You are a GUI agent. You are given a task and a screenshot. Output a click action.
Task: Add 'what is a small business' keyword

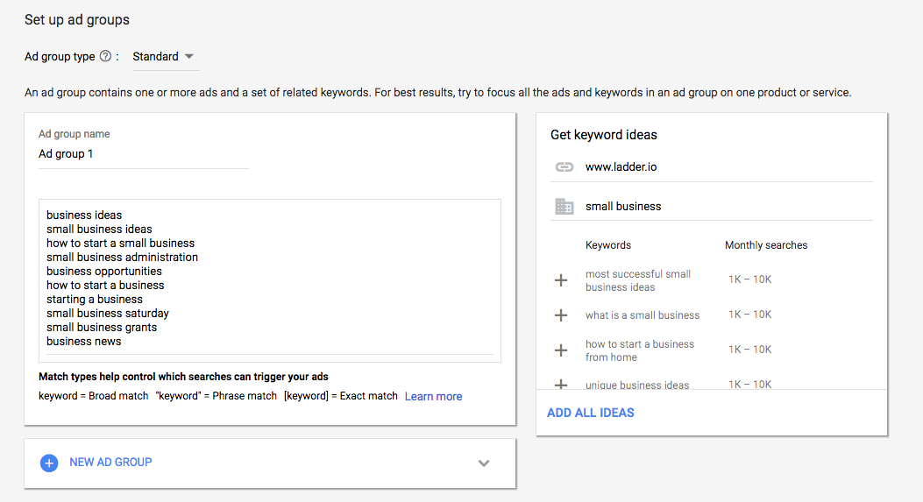[x=562, y=315]
